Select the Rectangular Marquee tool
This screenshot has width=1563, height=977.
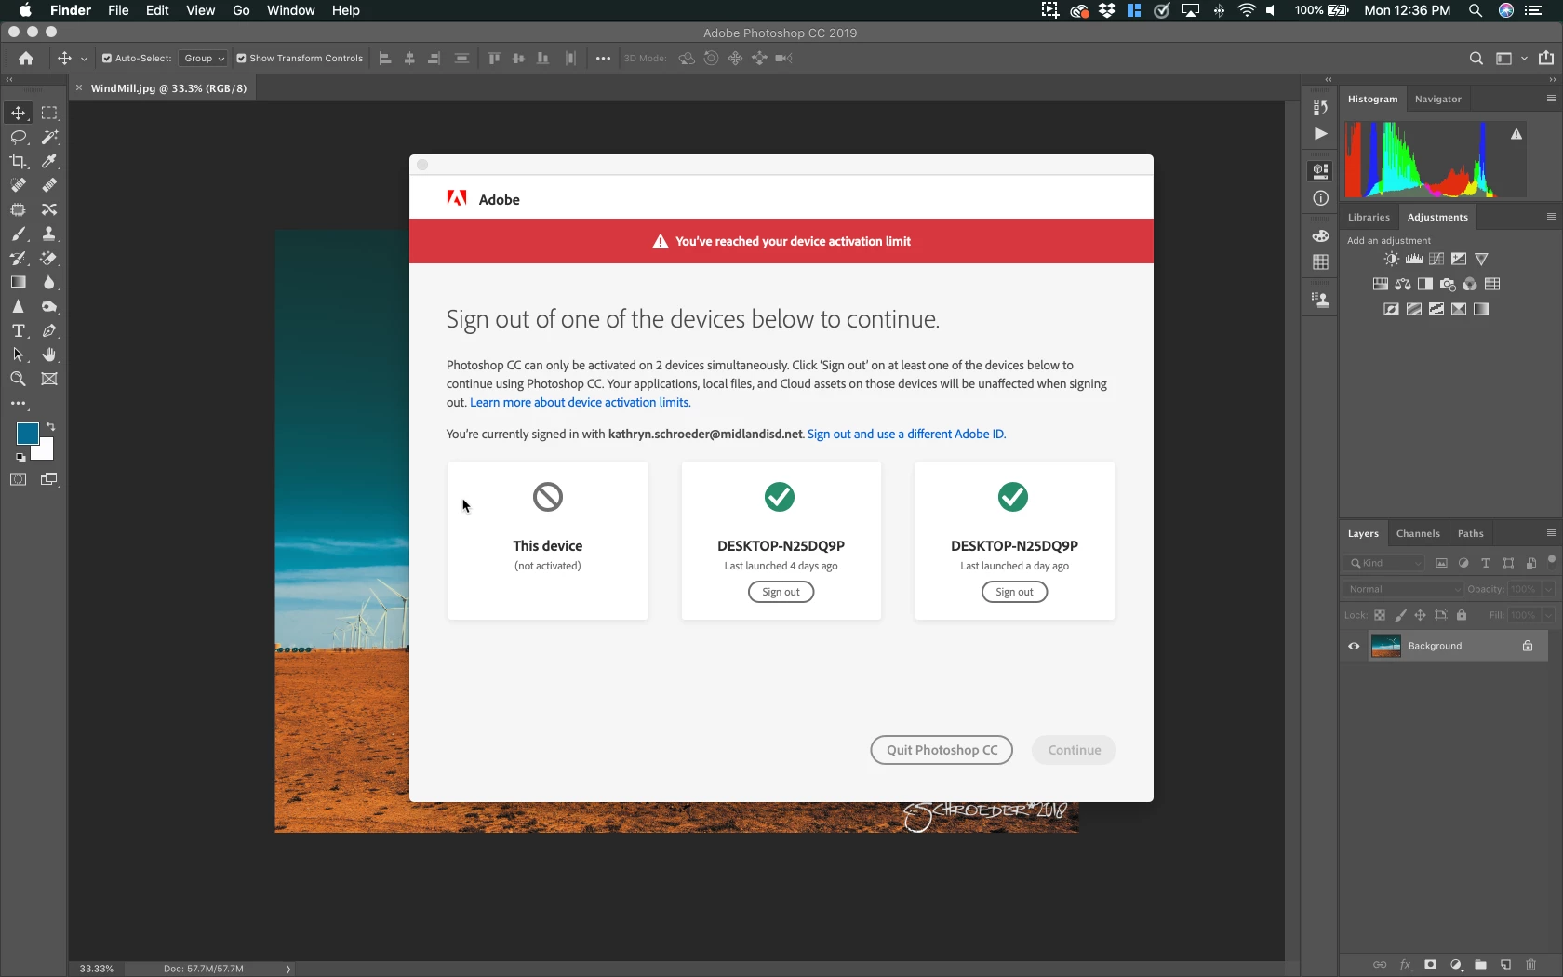pyautogui.click(x=49, y=113)
